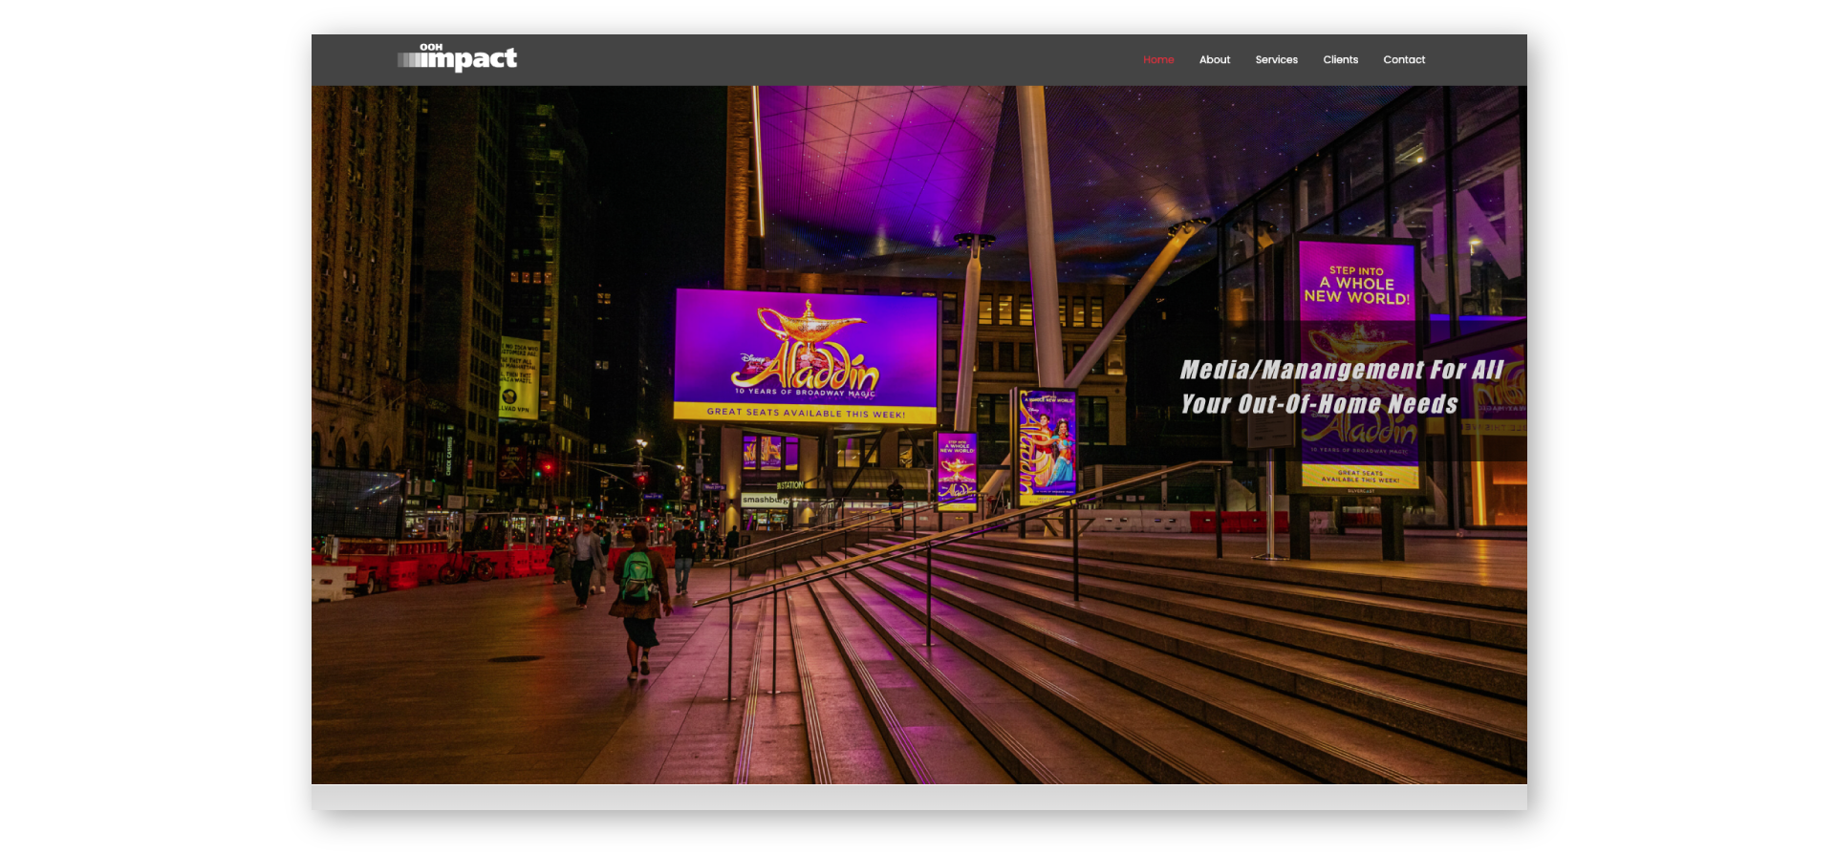Click the small 'OOH' text above logo
The image size is (1835, 855).
point(431,47)
